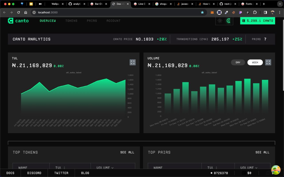Click the transactions count 205,197
The height and width of the screenshot is (177, 284).
click(x=220, y=39)
